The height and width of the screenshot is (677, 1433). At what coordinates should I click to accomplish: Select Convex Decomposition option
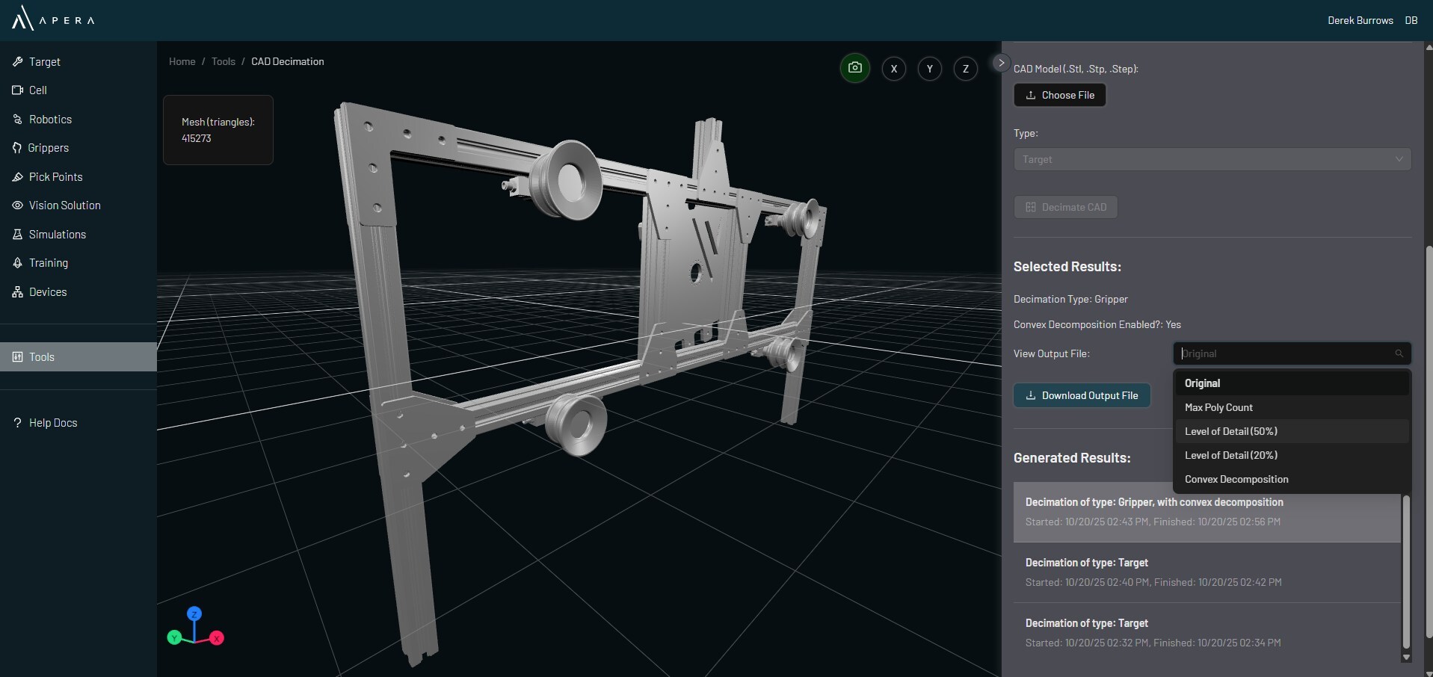pos(1292,479)
